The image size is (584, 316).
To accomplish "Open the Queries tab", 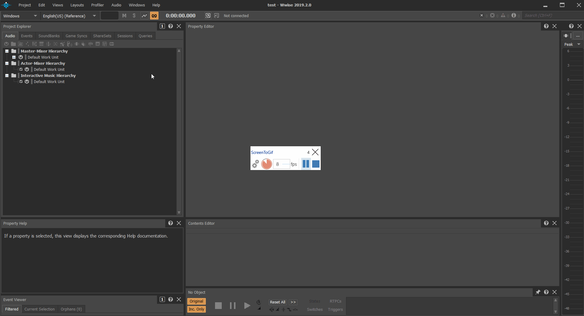I will point(145,36).
